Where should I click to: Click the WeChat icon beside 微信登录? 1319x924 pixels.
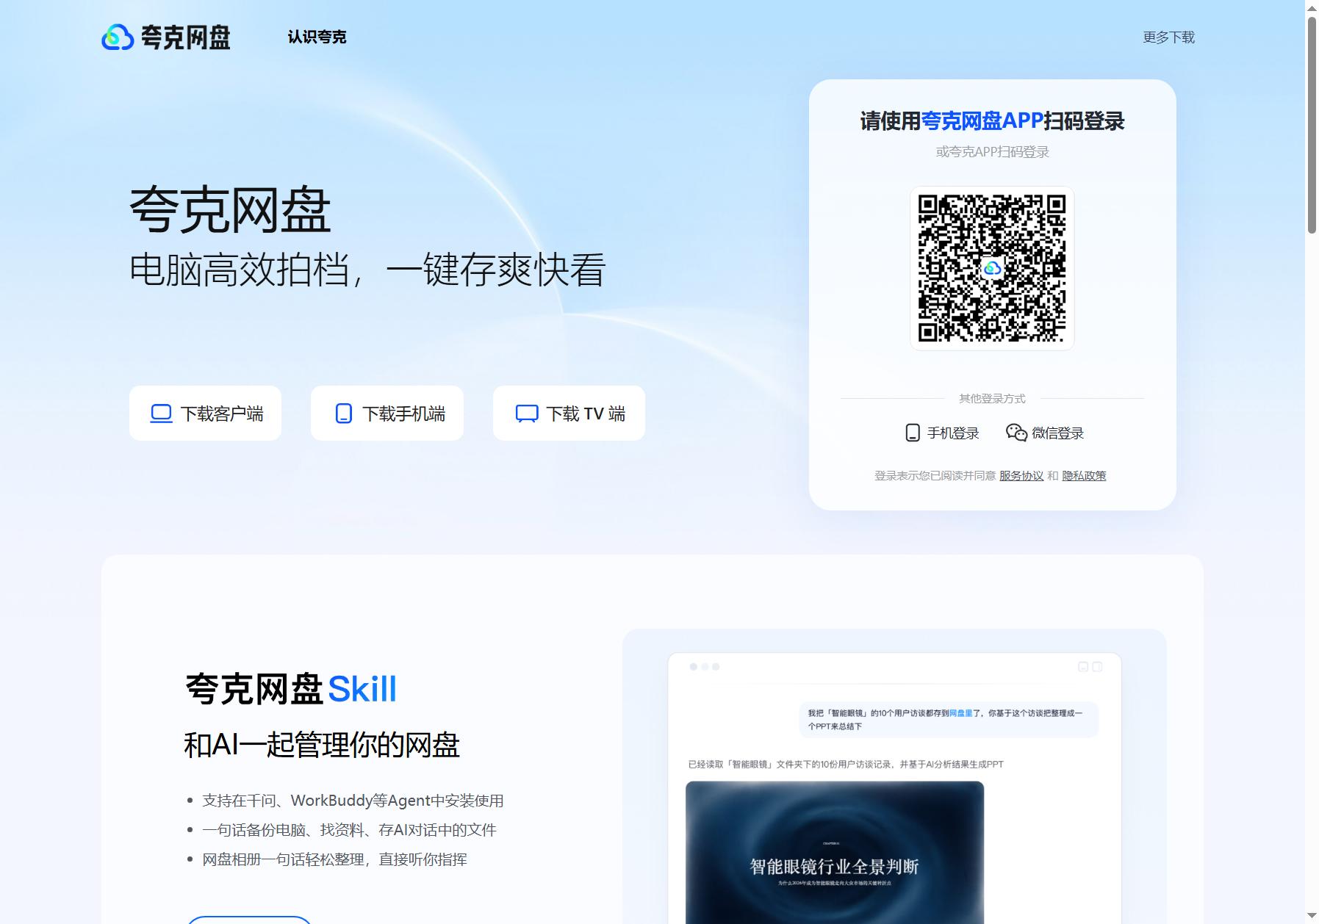pos(1016,433)
